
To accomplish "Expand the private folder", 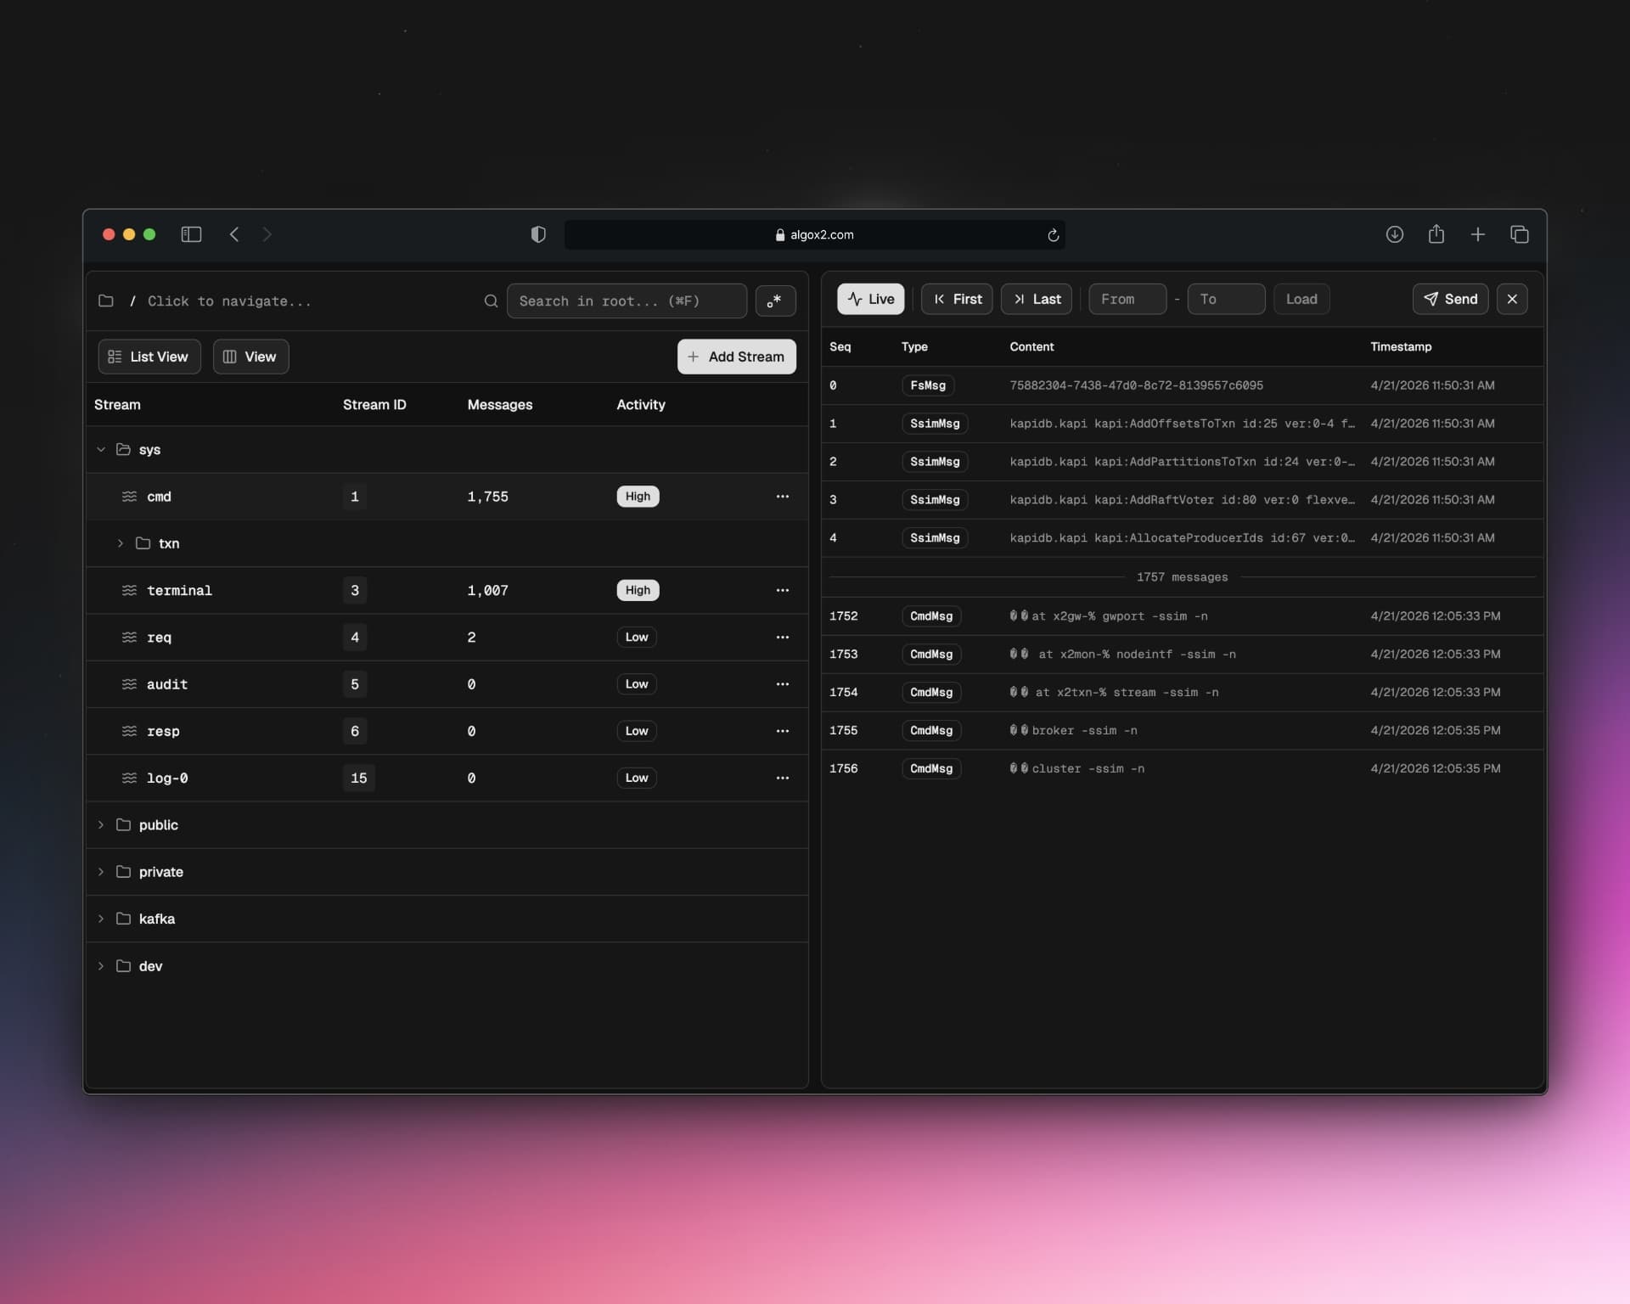I will tap(101, 872).
